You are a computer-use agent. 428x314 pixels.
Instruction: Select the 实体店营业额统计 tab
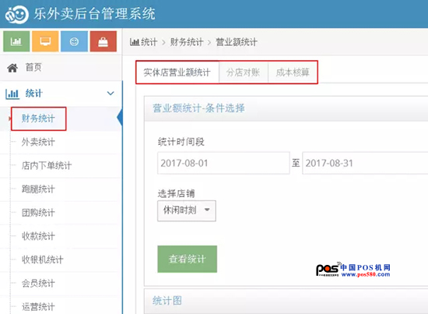(x=177, y=72)
